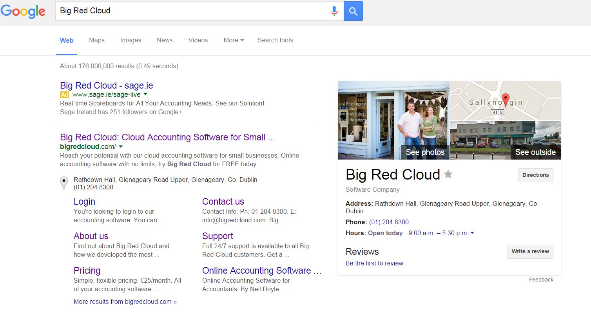The image size is (591, 316).
Task: Open dropdown arrow next to bigredcloud.com URL
Action: click(121, 147)
